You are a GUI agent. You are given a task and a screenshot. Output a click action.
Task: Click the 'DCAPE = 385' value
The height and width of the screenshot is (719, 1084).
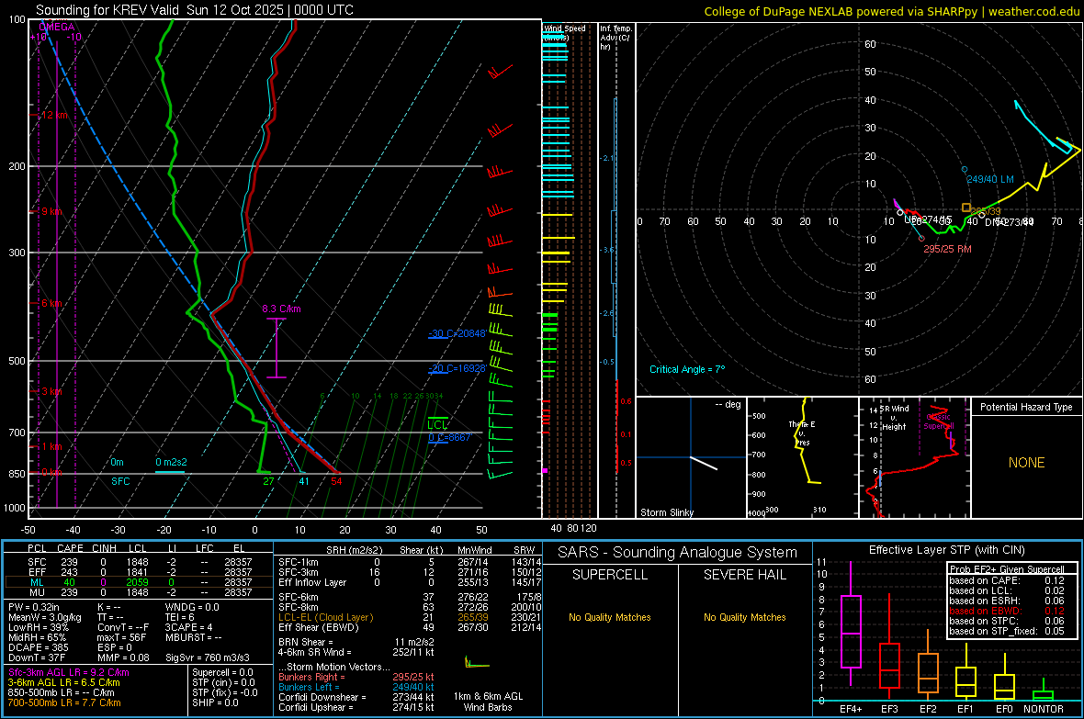point(38,647)
